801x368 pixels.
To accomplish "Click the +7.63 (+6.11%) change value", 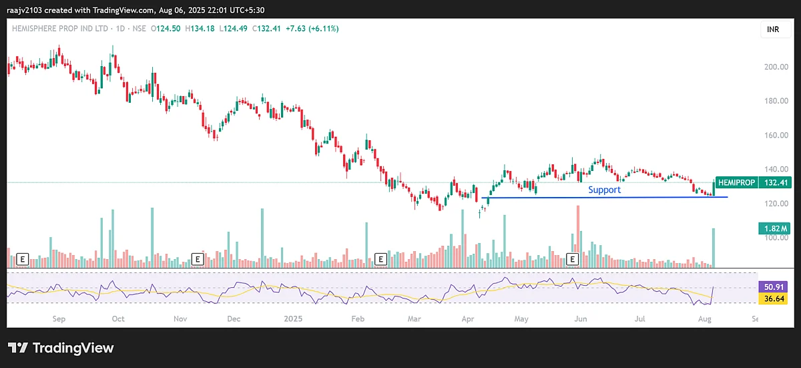I will click(x=313, y=29).
